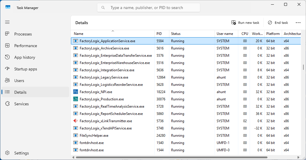306x160 pixels.
Task: Click the vertical scrollbar thumb
Action: (x=303, y=67)
